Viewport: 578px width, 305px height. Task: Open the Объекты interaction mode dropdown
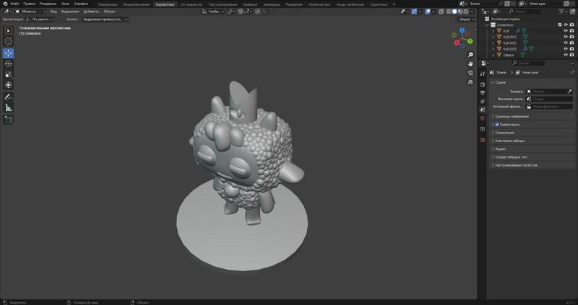click(31, 12)
